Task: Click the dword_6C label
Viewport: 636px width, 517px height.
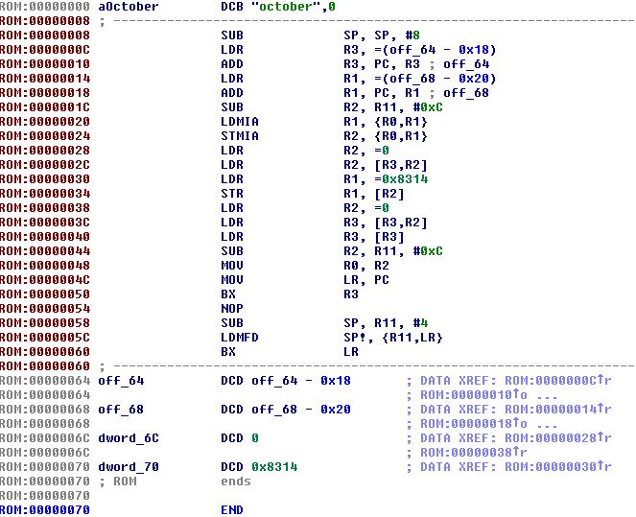Action: pos(129,438)
